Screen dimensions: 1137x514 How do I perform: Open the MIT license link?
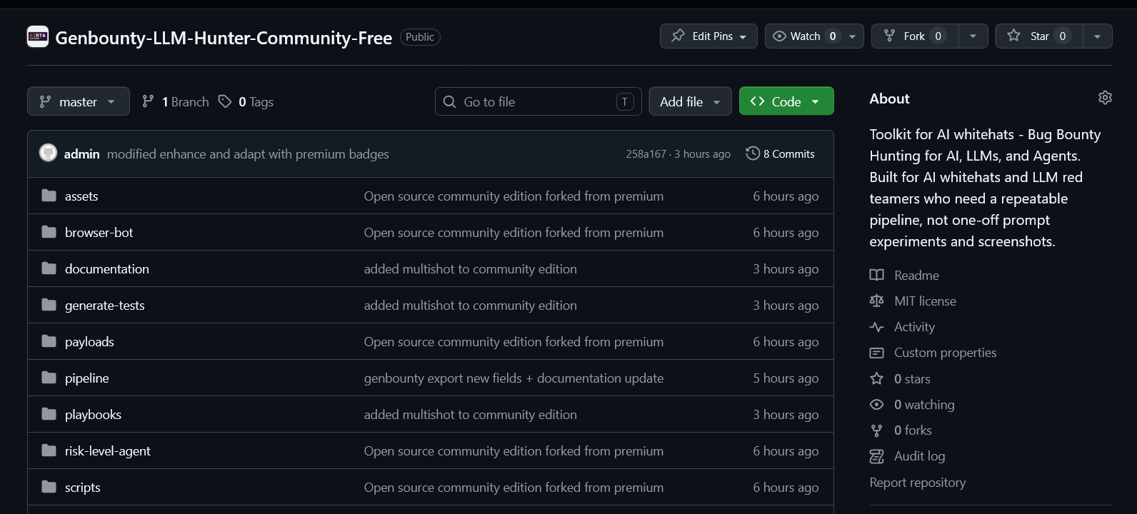tap(925, 301)
